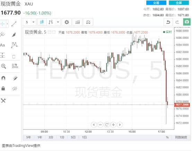192x151 pixels.
Task: Click the reset chart view button
Action: 107,125
